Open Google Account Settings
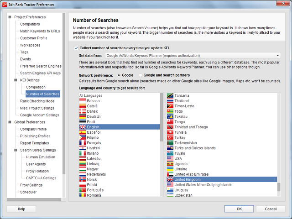Screen dimensions: 292x219 (x=40, y=115)
